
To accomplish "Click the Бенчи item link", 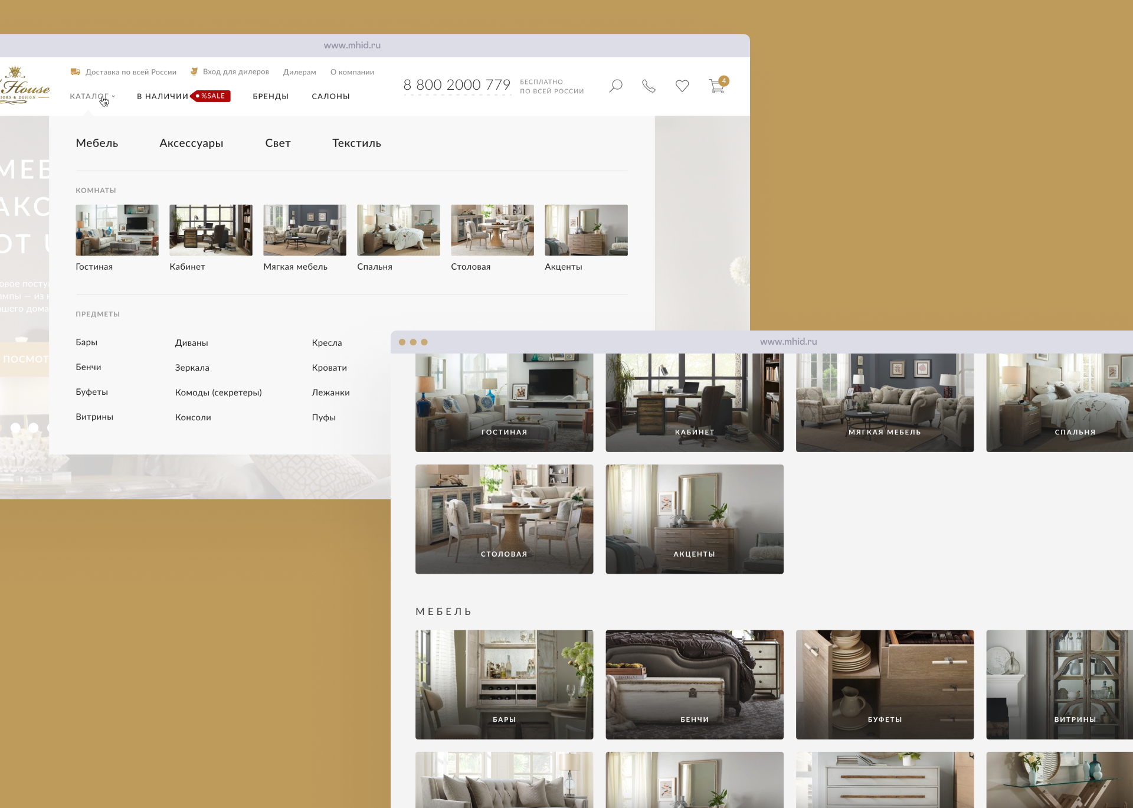I will [89, 367].
